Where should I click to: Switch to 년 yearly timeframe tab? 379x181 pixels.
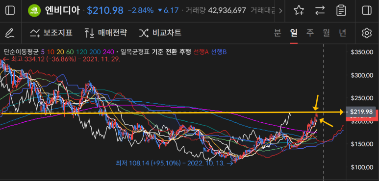tap(343, 33)
